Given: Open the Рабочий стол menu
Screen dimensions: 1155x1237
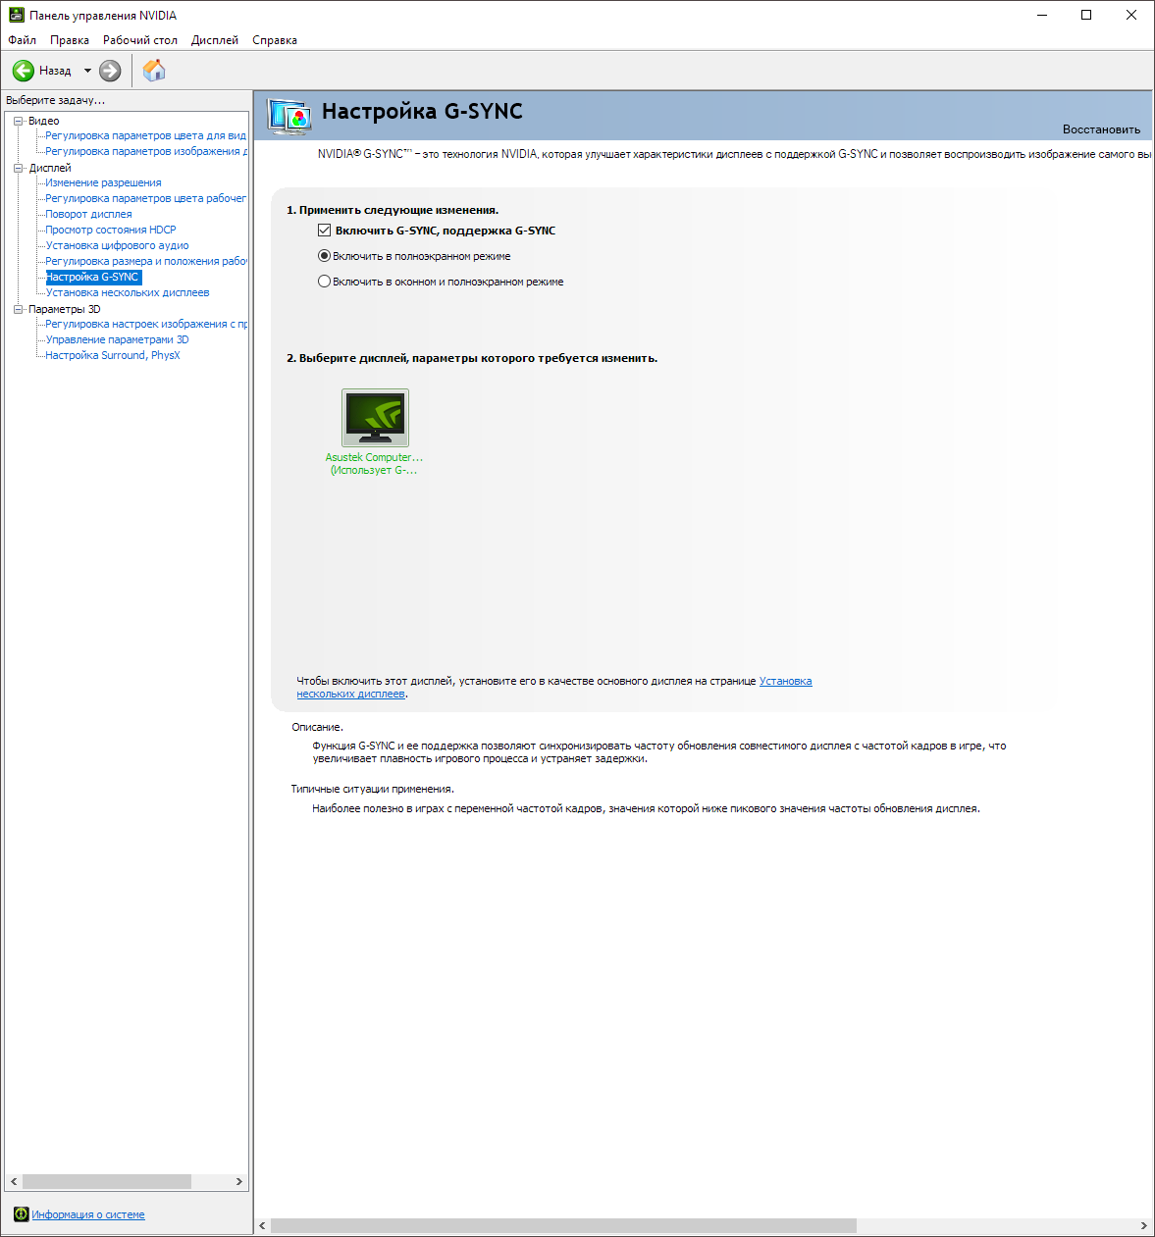Looking at the screenshot, I should click(140, 40).
